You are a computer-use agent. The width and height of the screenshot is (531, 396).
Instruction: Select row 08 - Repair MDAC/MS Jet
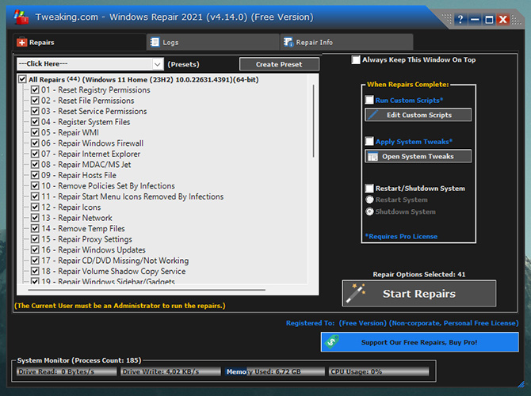tap(86, 165)
